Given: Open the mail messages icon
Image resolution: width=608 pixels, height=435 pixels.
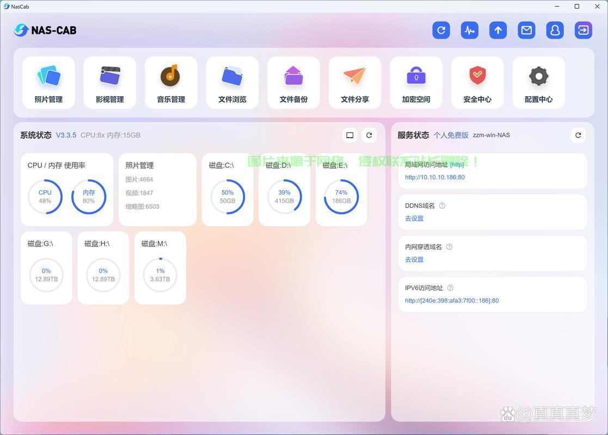Looking at the screenshot, I should [x=526, y=30].
